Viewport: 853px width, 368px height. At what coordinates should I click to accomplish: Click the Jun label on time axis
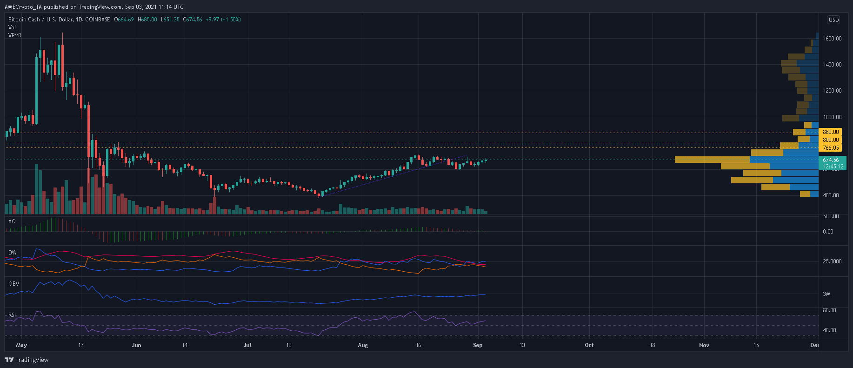click(136, 345)
